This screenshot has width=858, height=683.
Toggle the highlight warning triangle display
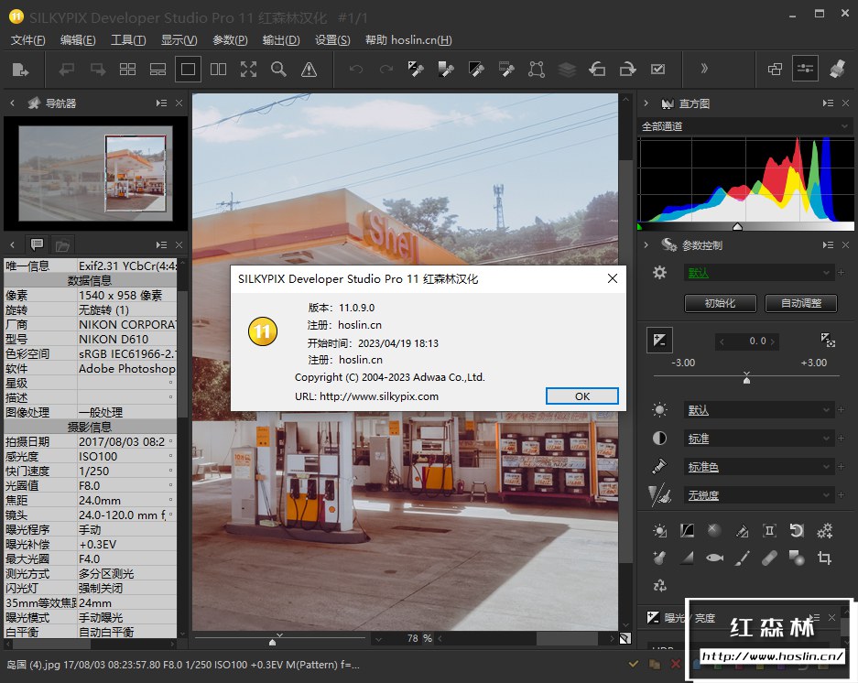[309, 69]
